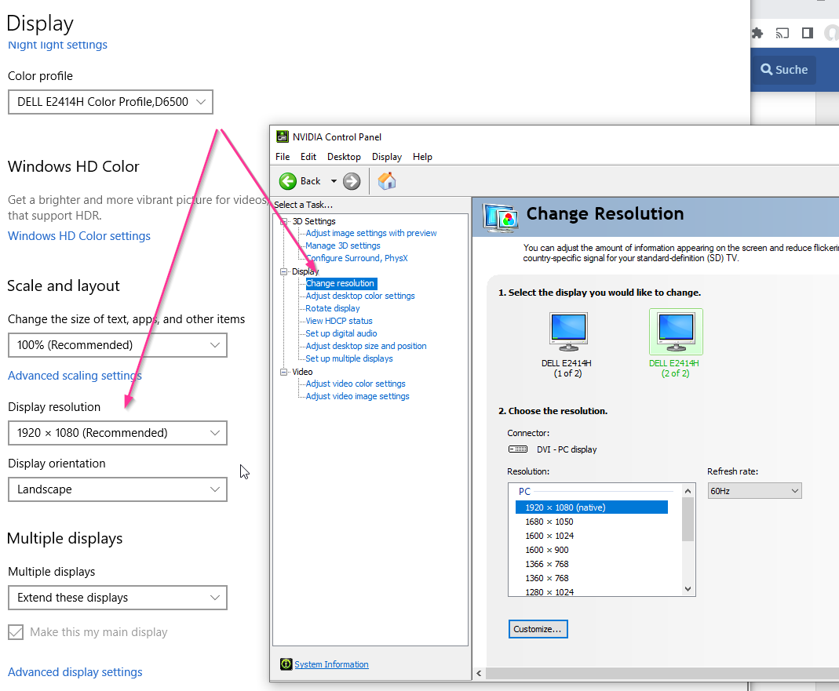Open the Display menu in NVIDIA panel
Image resolution: width=839 pixels, height=691 pixels.
(387, 157)
